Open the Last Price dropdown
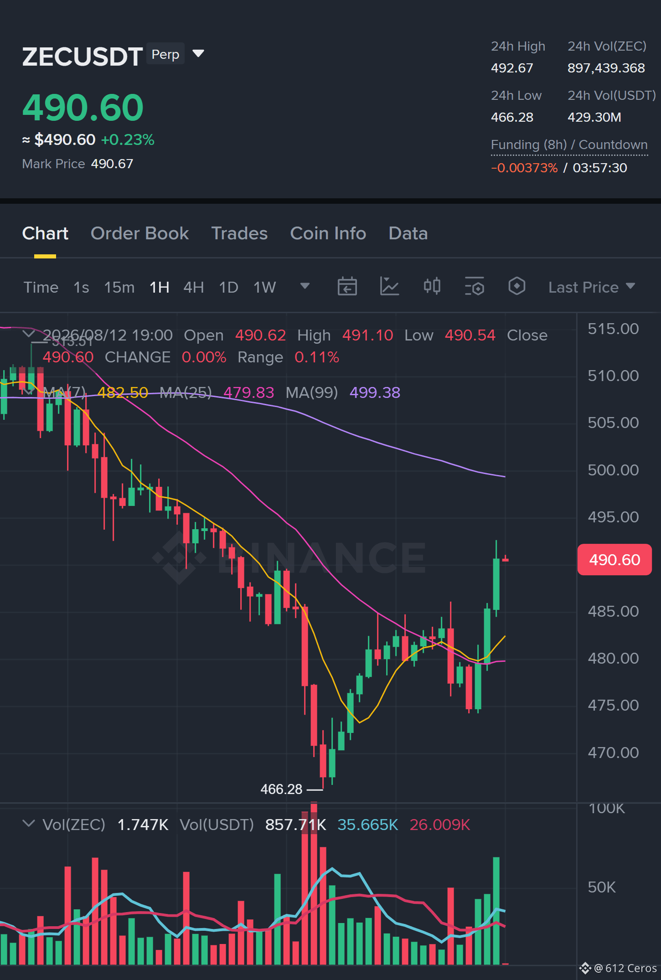The width and height of the screenshot is (661, 980). 592,287
